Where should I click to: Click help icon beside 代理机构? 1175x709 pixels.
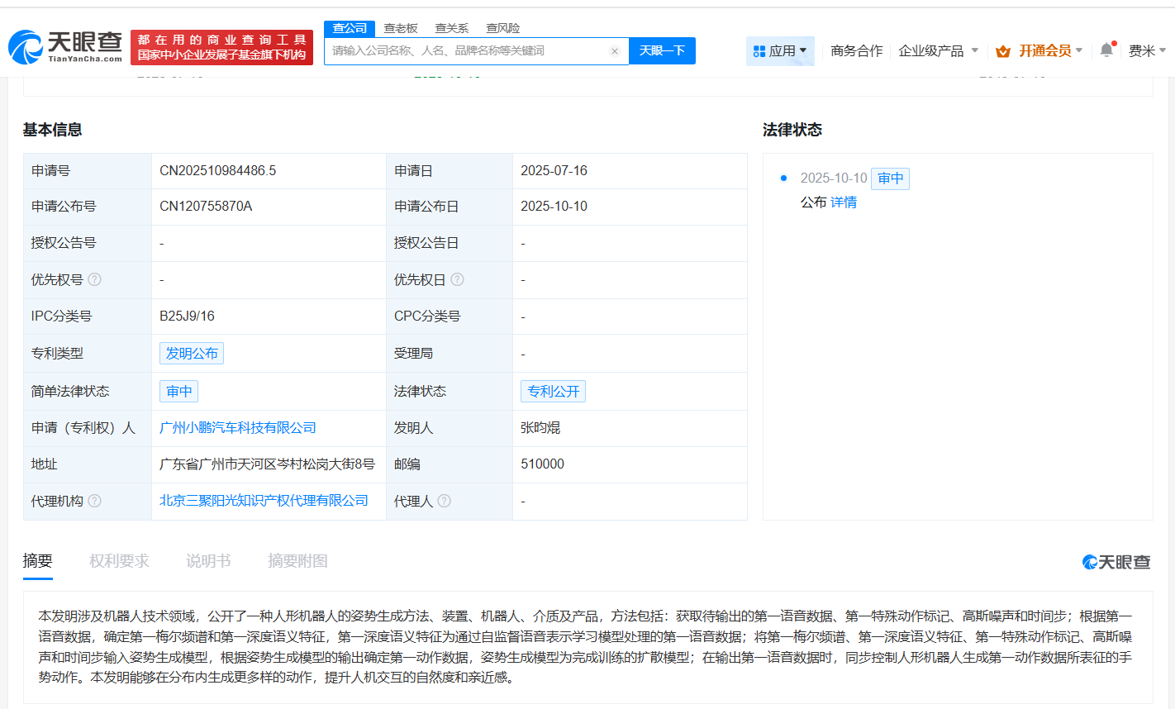click(x=95, y=501)
